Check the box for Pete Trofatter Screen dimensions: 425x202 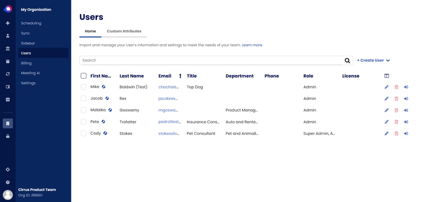tap(83, 122)
